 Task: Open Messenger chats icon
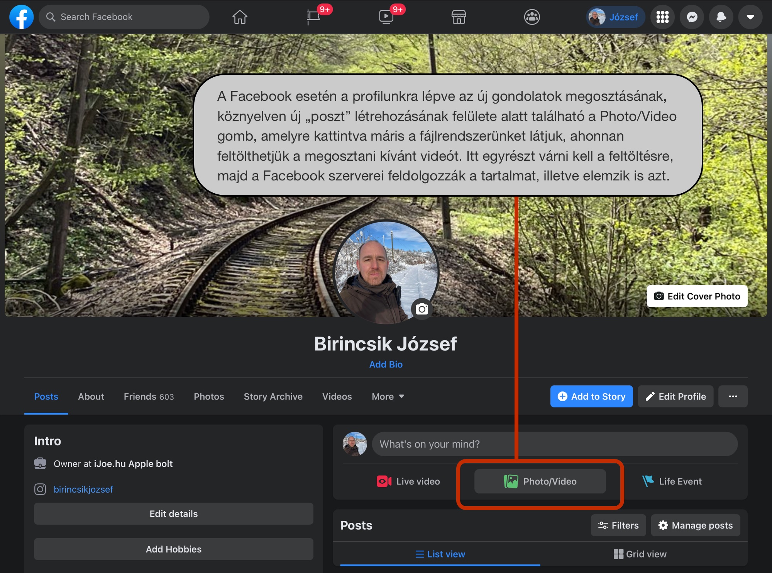(692, 17)
